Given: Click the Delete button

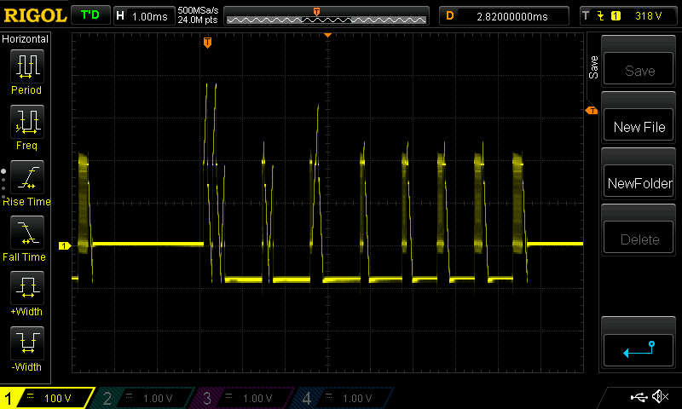Looking at the screenshot, I should [639, 238].
